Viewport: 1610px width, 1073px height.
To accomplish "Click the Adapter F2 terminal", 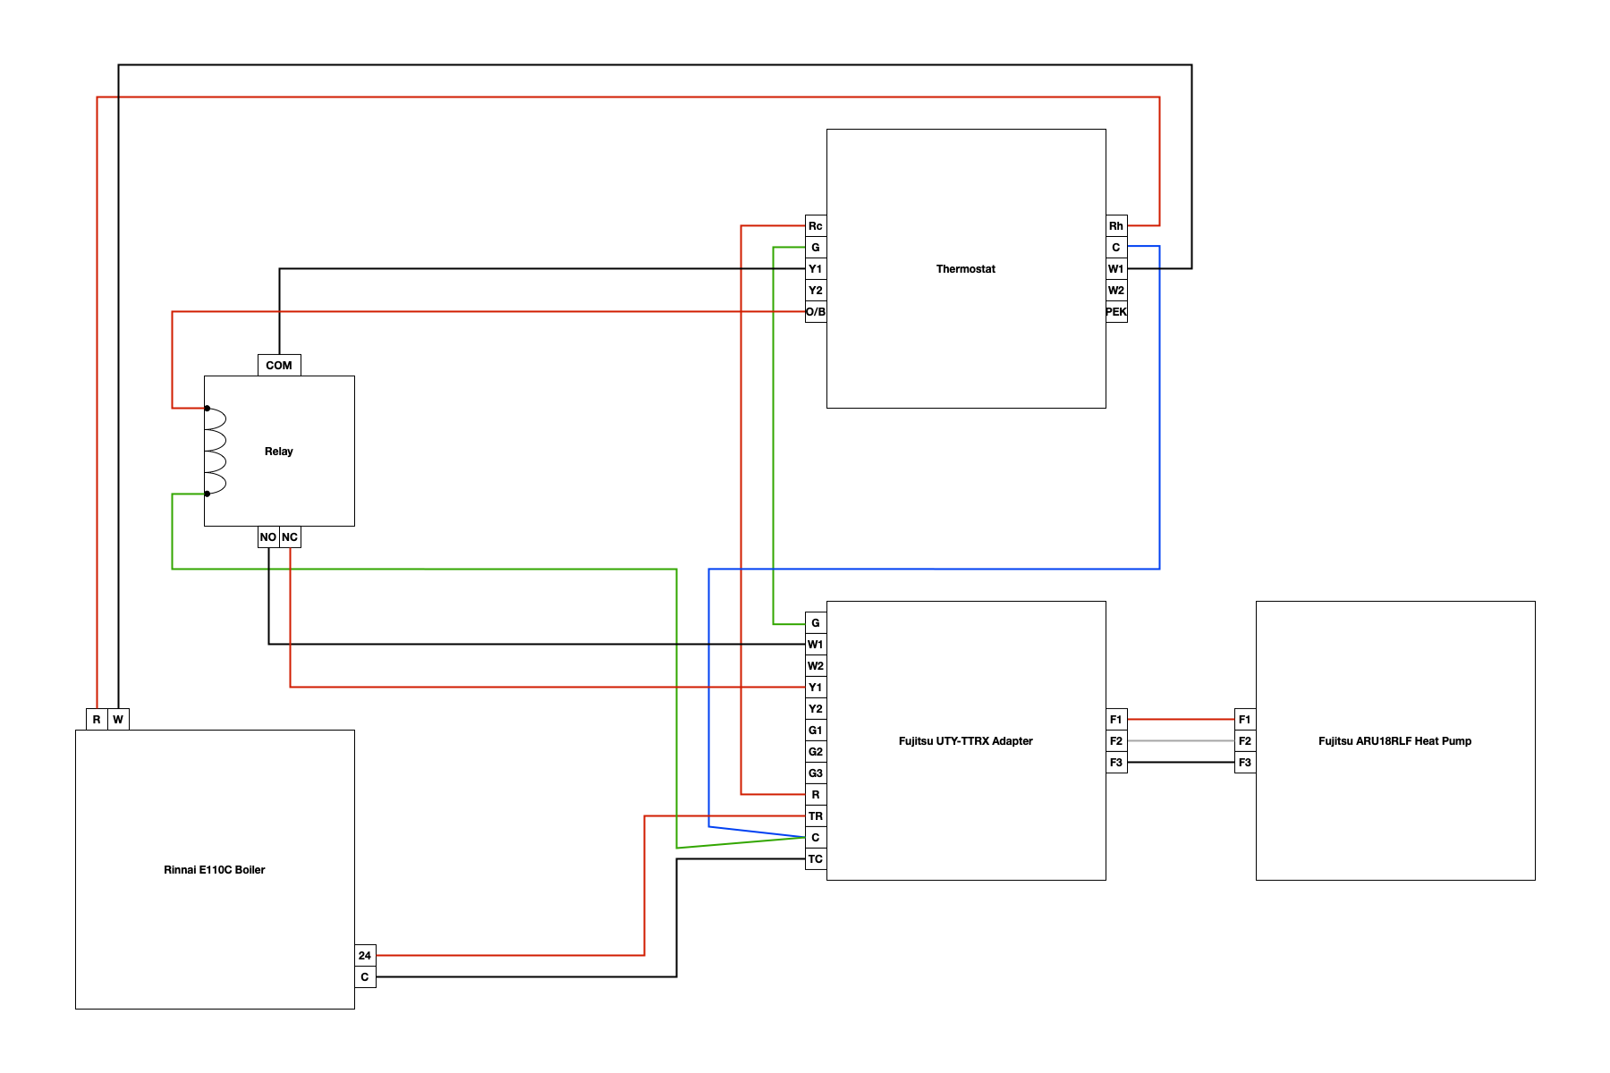I will point(1116,741).
